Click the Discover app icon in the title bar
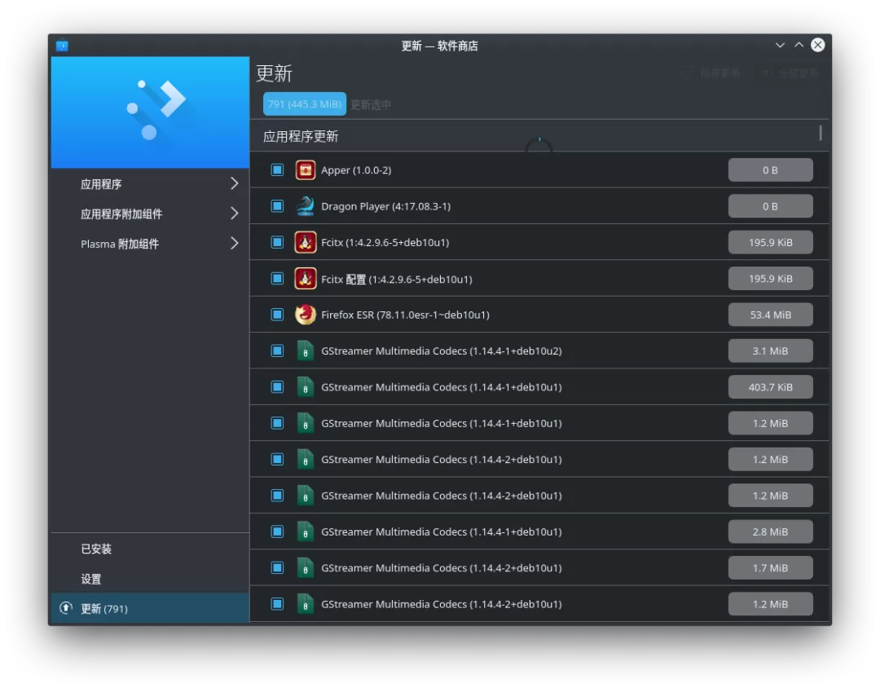This screenshot has width=880, height=688. (x=62, y=46)
